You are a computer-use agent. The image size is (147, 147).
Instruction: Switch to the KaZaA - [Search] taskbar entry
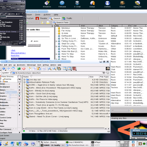tap(53, 142)
